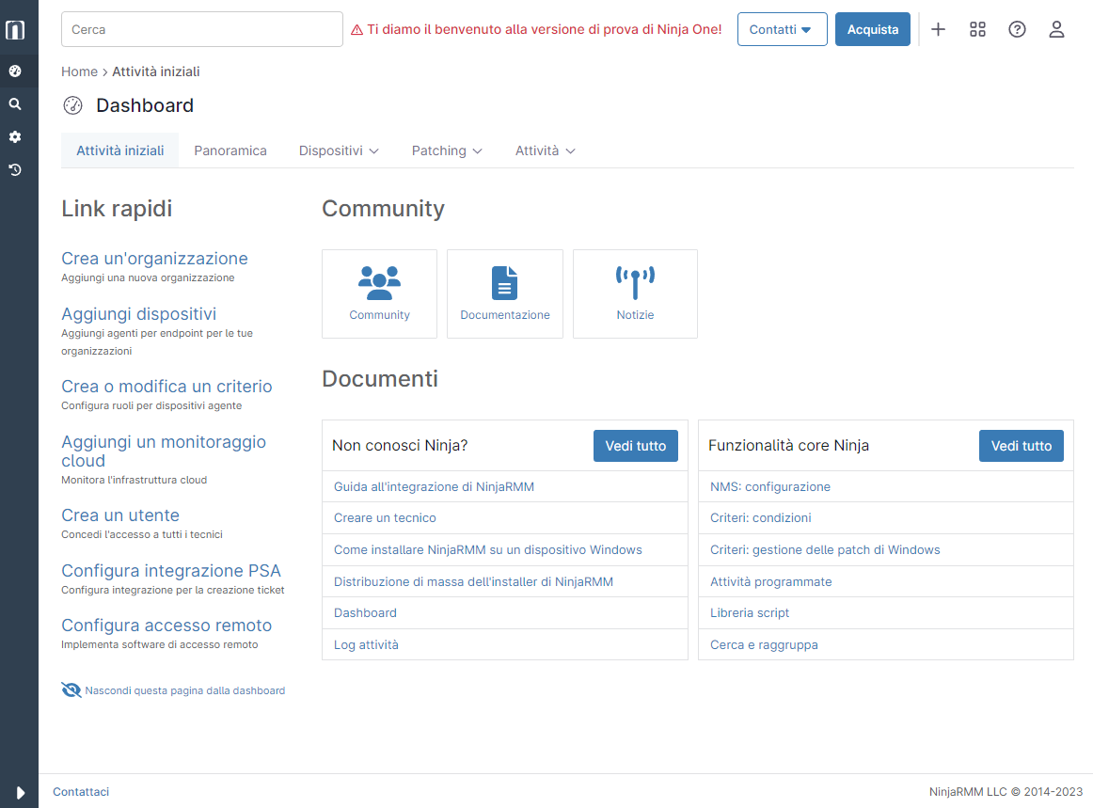The height and width of the screenshot is (808, 1093).
Task: Select the dashboard gauge icon in sidebar
Action: [x=15, y=71]
